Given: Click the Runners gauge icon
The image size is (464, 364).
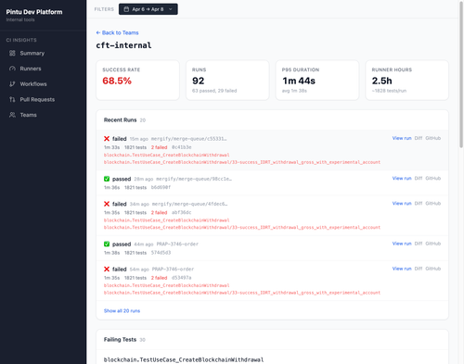Looking at the screenshot, I should click(x=12, y=69).
